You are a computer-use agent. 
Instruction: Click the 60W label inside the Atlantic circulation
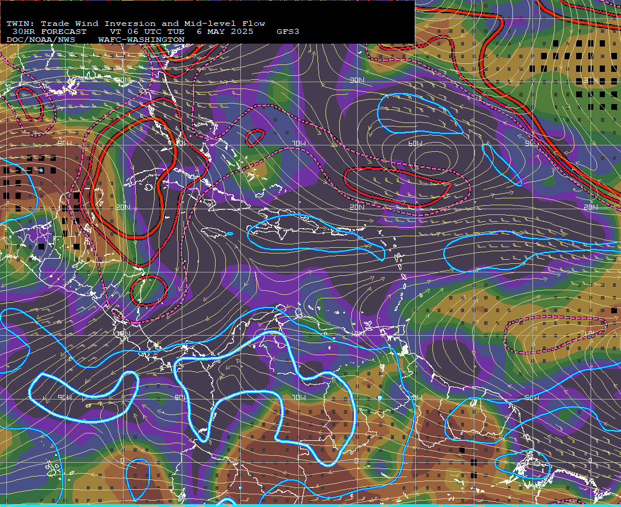415,143
